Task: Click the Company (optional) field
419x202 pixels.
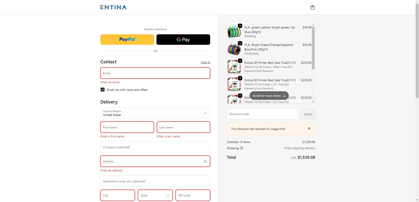Action: [155, 147]
